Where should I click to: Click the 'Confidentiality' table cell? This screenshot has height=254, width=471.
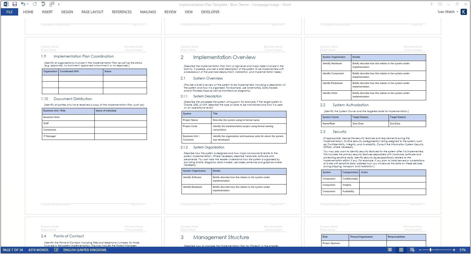350,179
